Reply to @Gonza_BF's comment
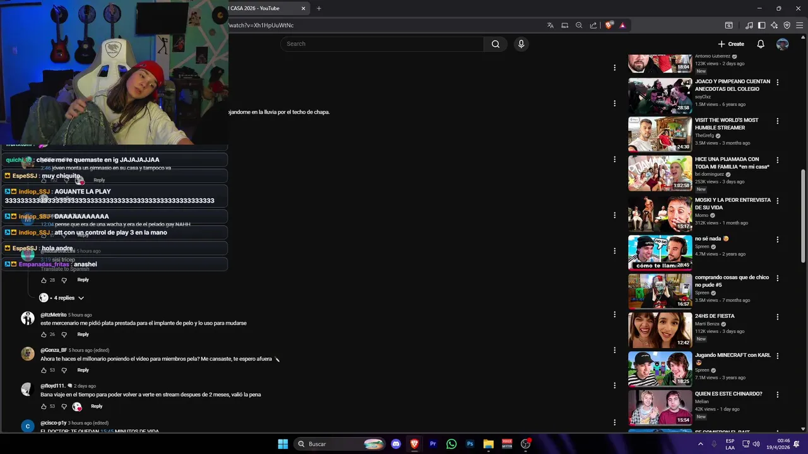The image size is (808, 454). click(x=83, y=370)
